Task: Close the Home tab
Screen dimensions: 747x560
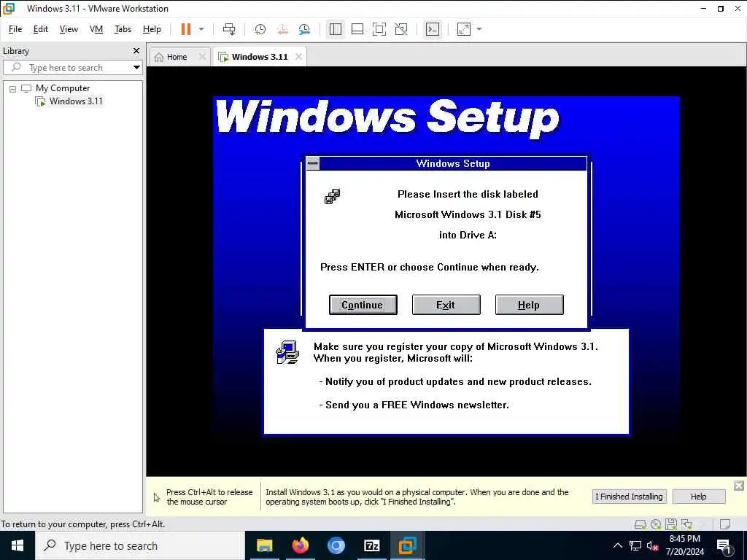Action: [202, 57]
